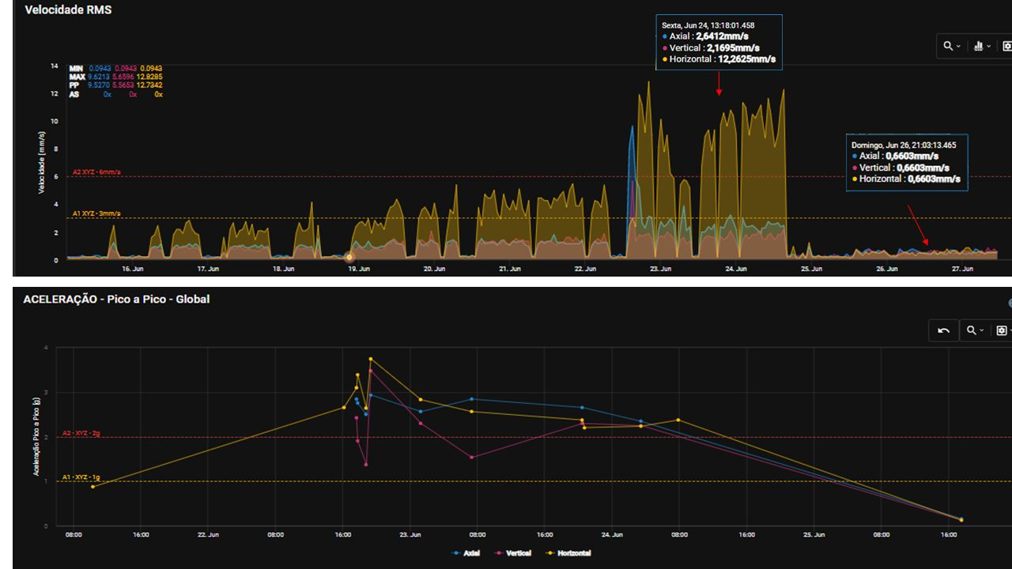Select the first Horizontal point just below 1g
Viewport: 1012px width, 569px height.
pos(93,487)
